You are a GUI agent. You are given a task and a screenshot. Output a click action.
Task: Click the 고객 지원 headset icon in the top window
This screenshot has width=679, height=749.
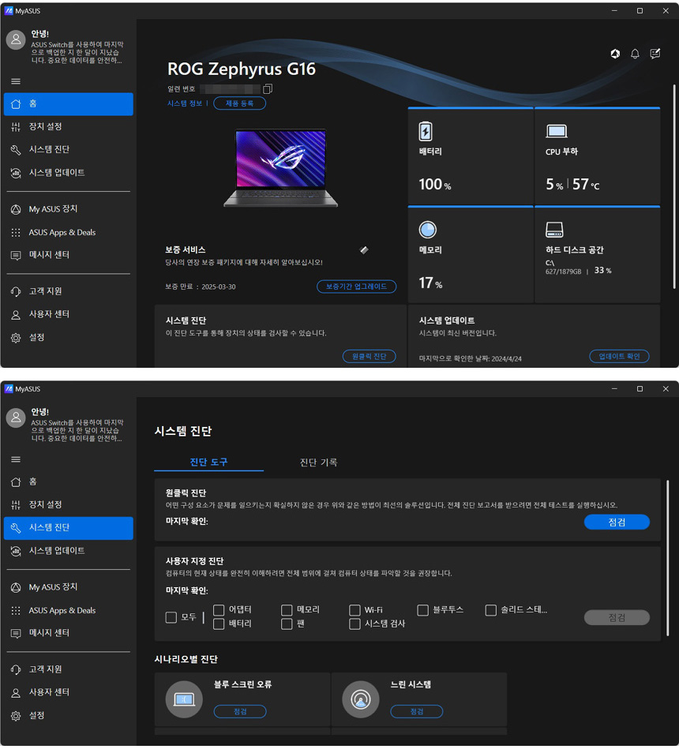point(16,291)
